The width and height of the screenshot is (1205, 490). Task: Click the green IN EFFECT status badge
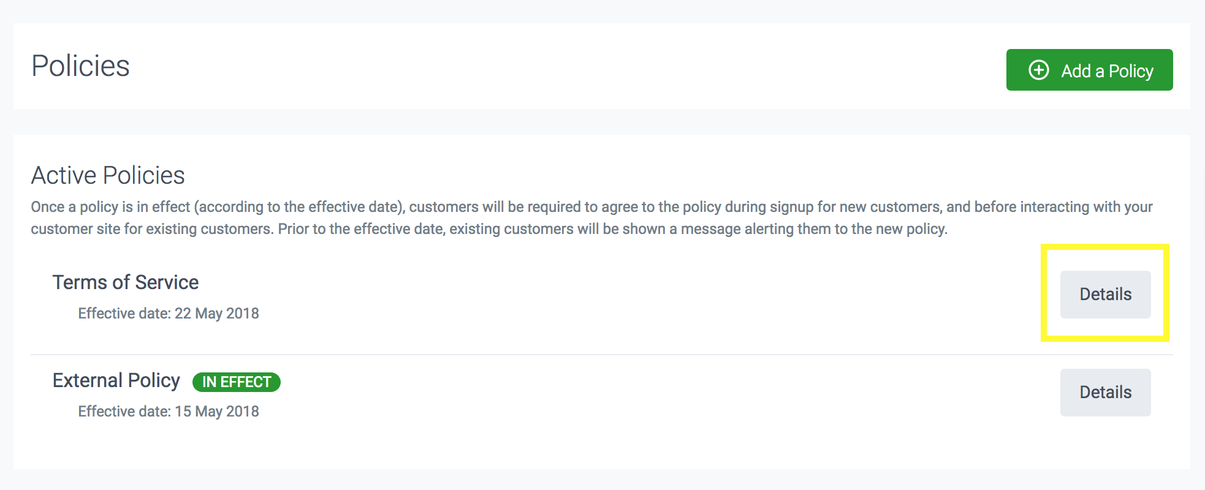pos(237,382)
